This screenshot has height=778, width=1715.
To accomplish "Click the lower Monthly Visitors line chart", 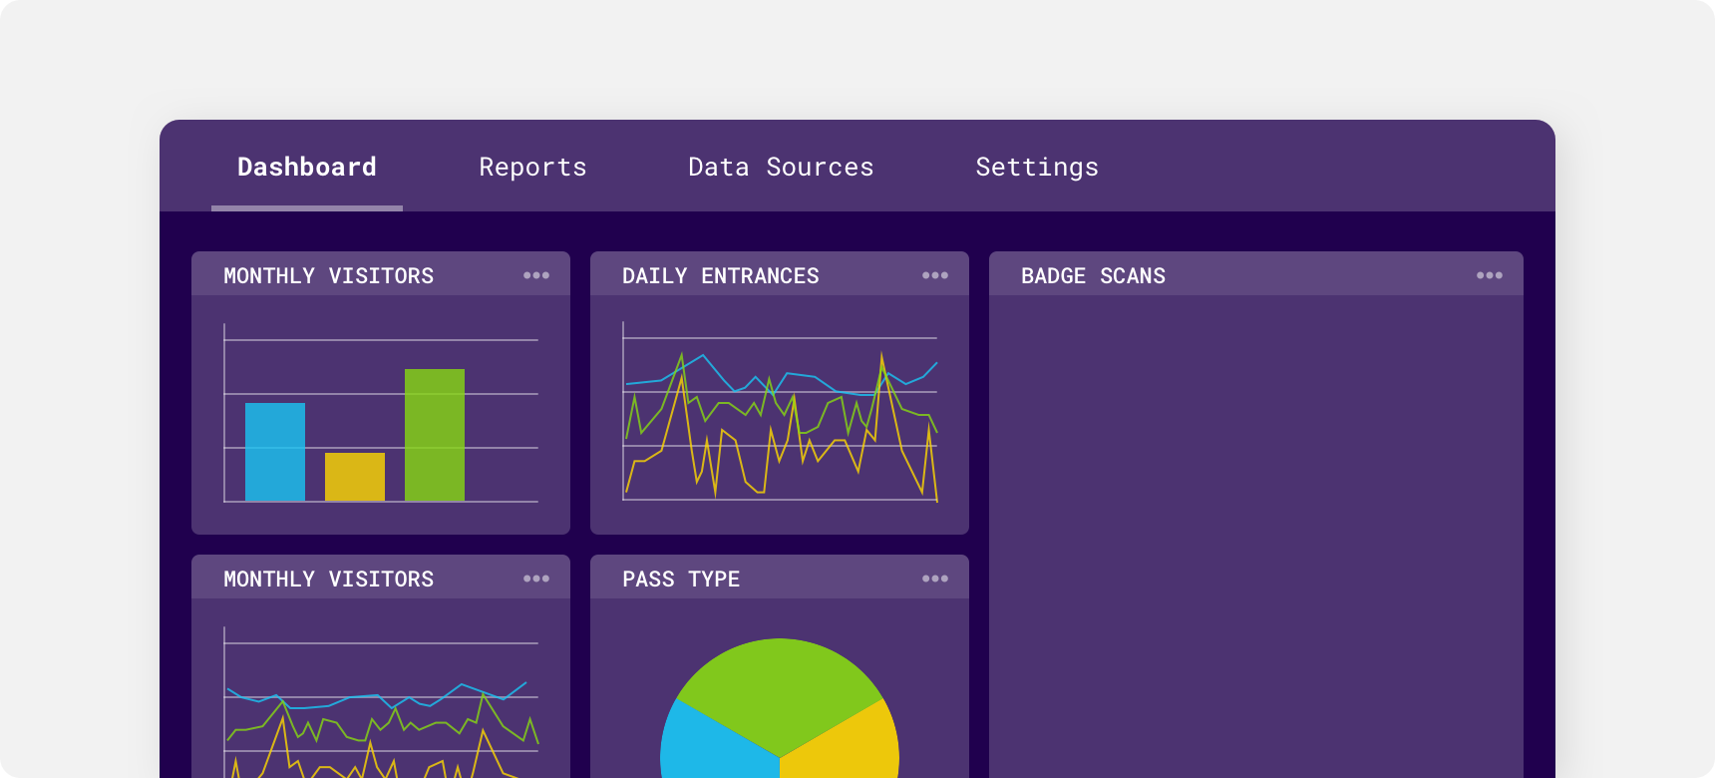I will coord(381,702).
